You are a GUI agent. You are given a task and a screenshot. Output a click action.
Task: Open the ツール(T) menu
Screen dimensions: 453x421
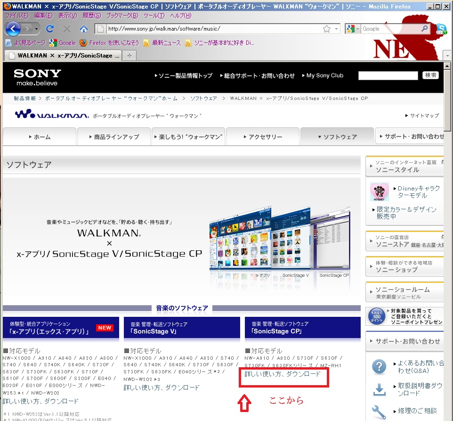(154, 16)
